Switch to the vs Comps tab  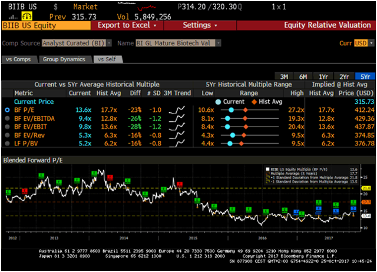coord(18,59)
